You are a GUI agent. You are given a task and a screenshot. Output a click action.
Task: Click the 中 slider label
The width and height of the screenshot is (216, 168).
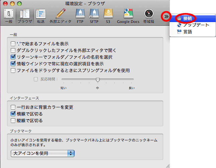[98, 88]
